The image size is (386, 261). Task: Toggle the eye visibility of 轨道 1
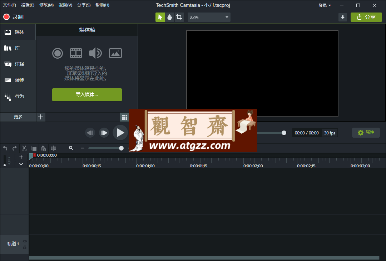[25, 241]
